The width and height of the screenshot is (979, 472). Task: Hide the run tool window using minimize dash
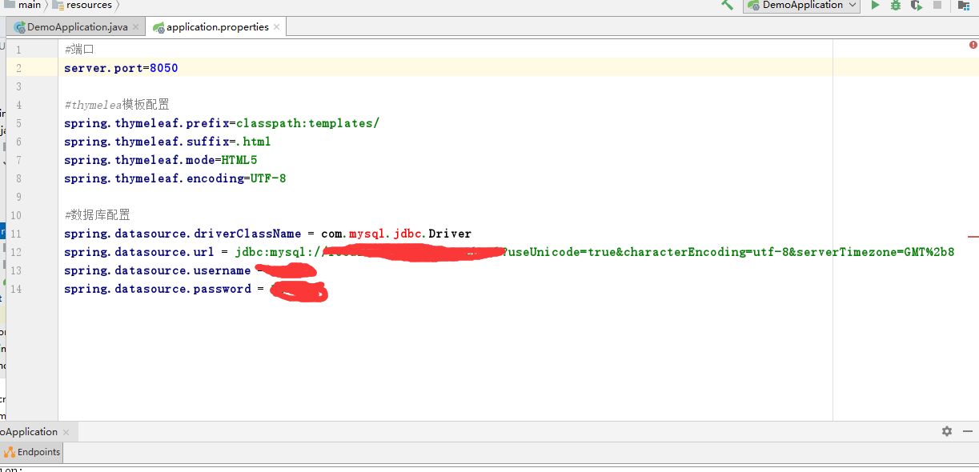click(969, 431)
